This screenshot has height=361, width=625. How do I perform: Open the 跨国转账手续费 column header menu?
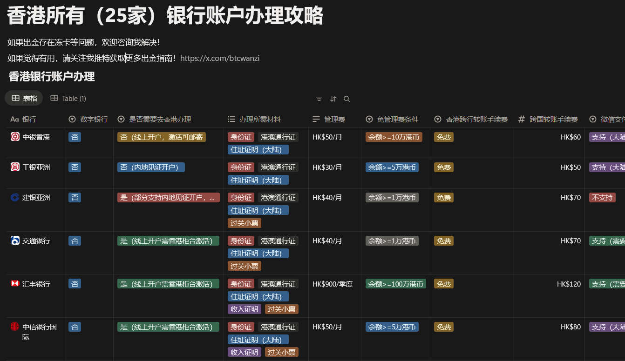(549, 120)
